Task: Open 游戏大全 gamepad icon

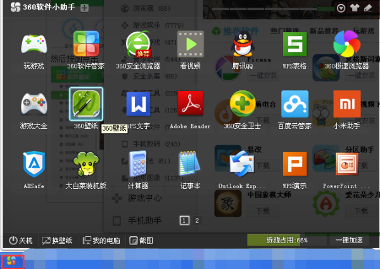Action: pos(34,104)
